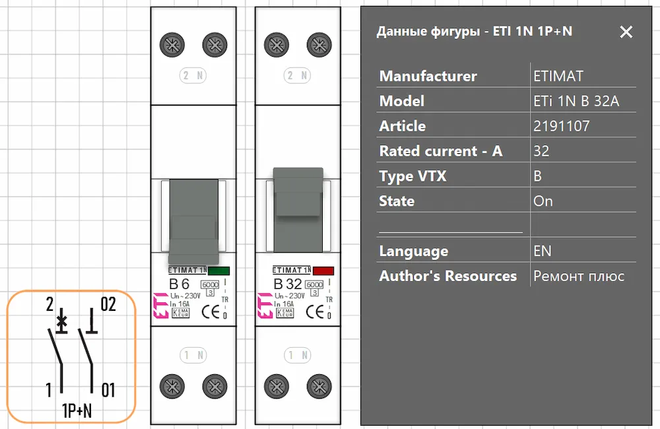Click bottom-left terminal screw of B 6 breaker
The width and height of the screenshot is (660, 429).
pyautogui.click(x=172, y=386)
